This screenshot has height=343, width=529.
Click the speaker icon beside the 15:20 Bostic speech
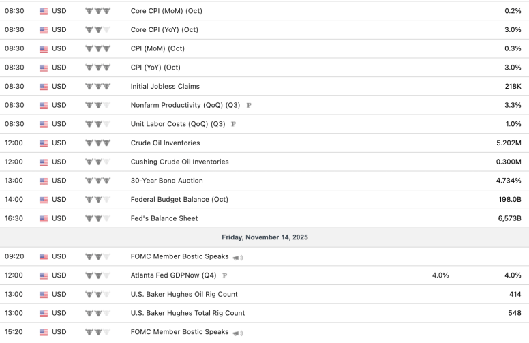(238, 333)
